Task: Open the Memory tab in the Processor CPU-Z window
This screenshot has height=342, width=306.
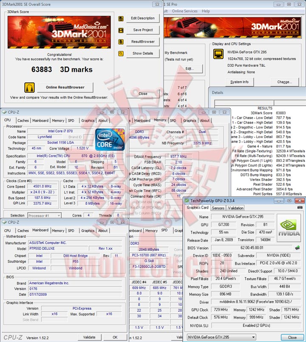Action: coord(58,121)
